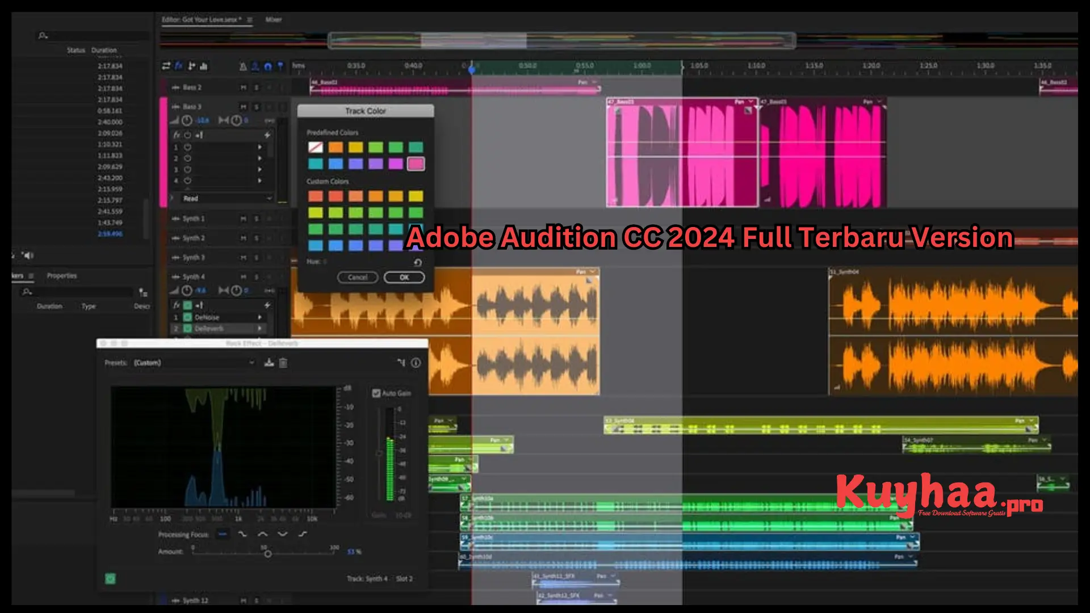Open the Bass 3 Read automation dropdown
Screen dimensions: 1090x613
tap(227, 199)
